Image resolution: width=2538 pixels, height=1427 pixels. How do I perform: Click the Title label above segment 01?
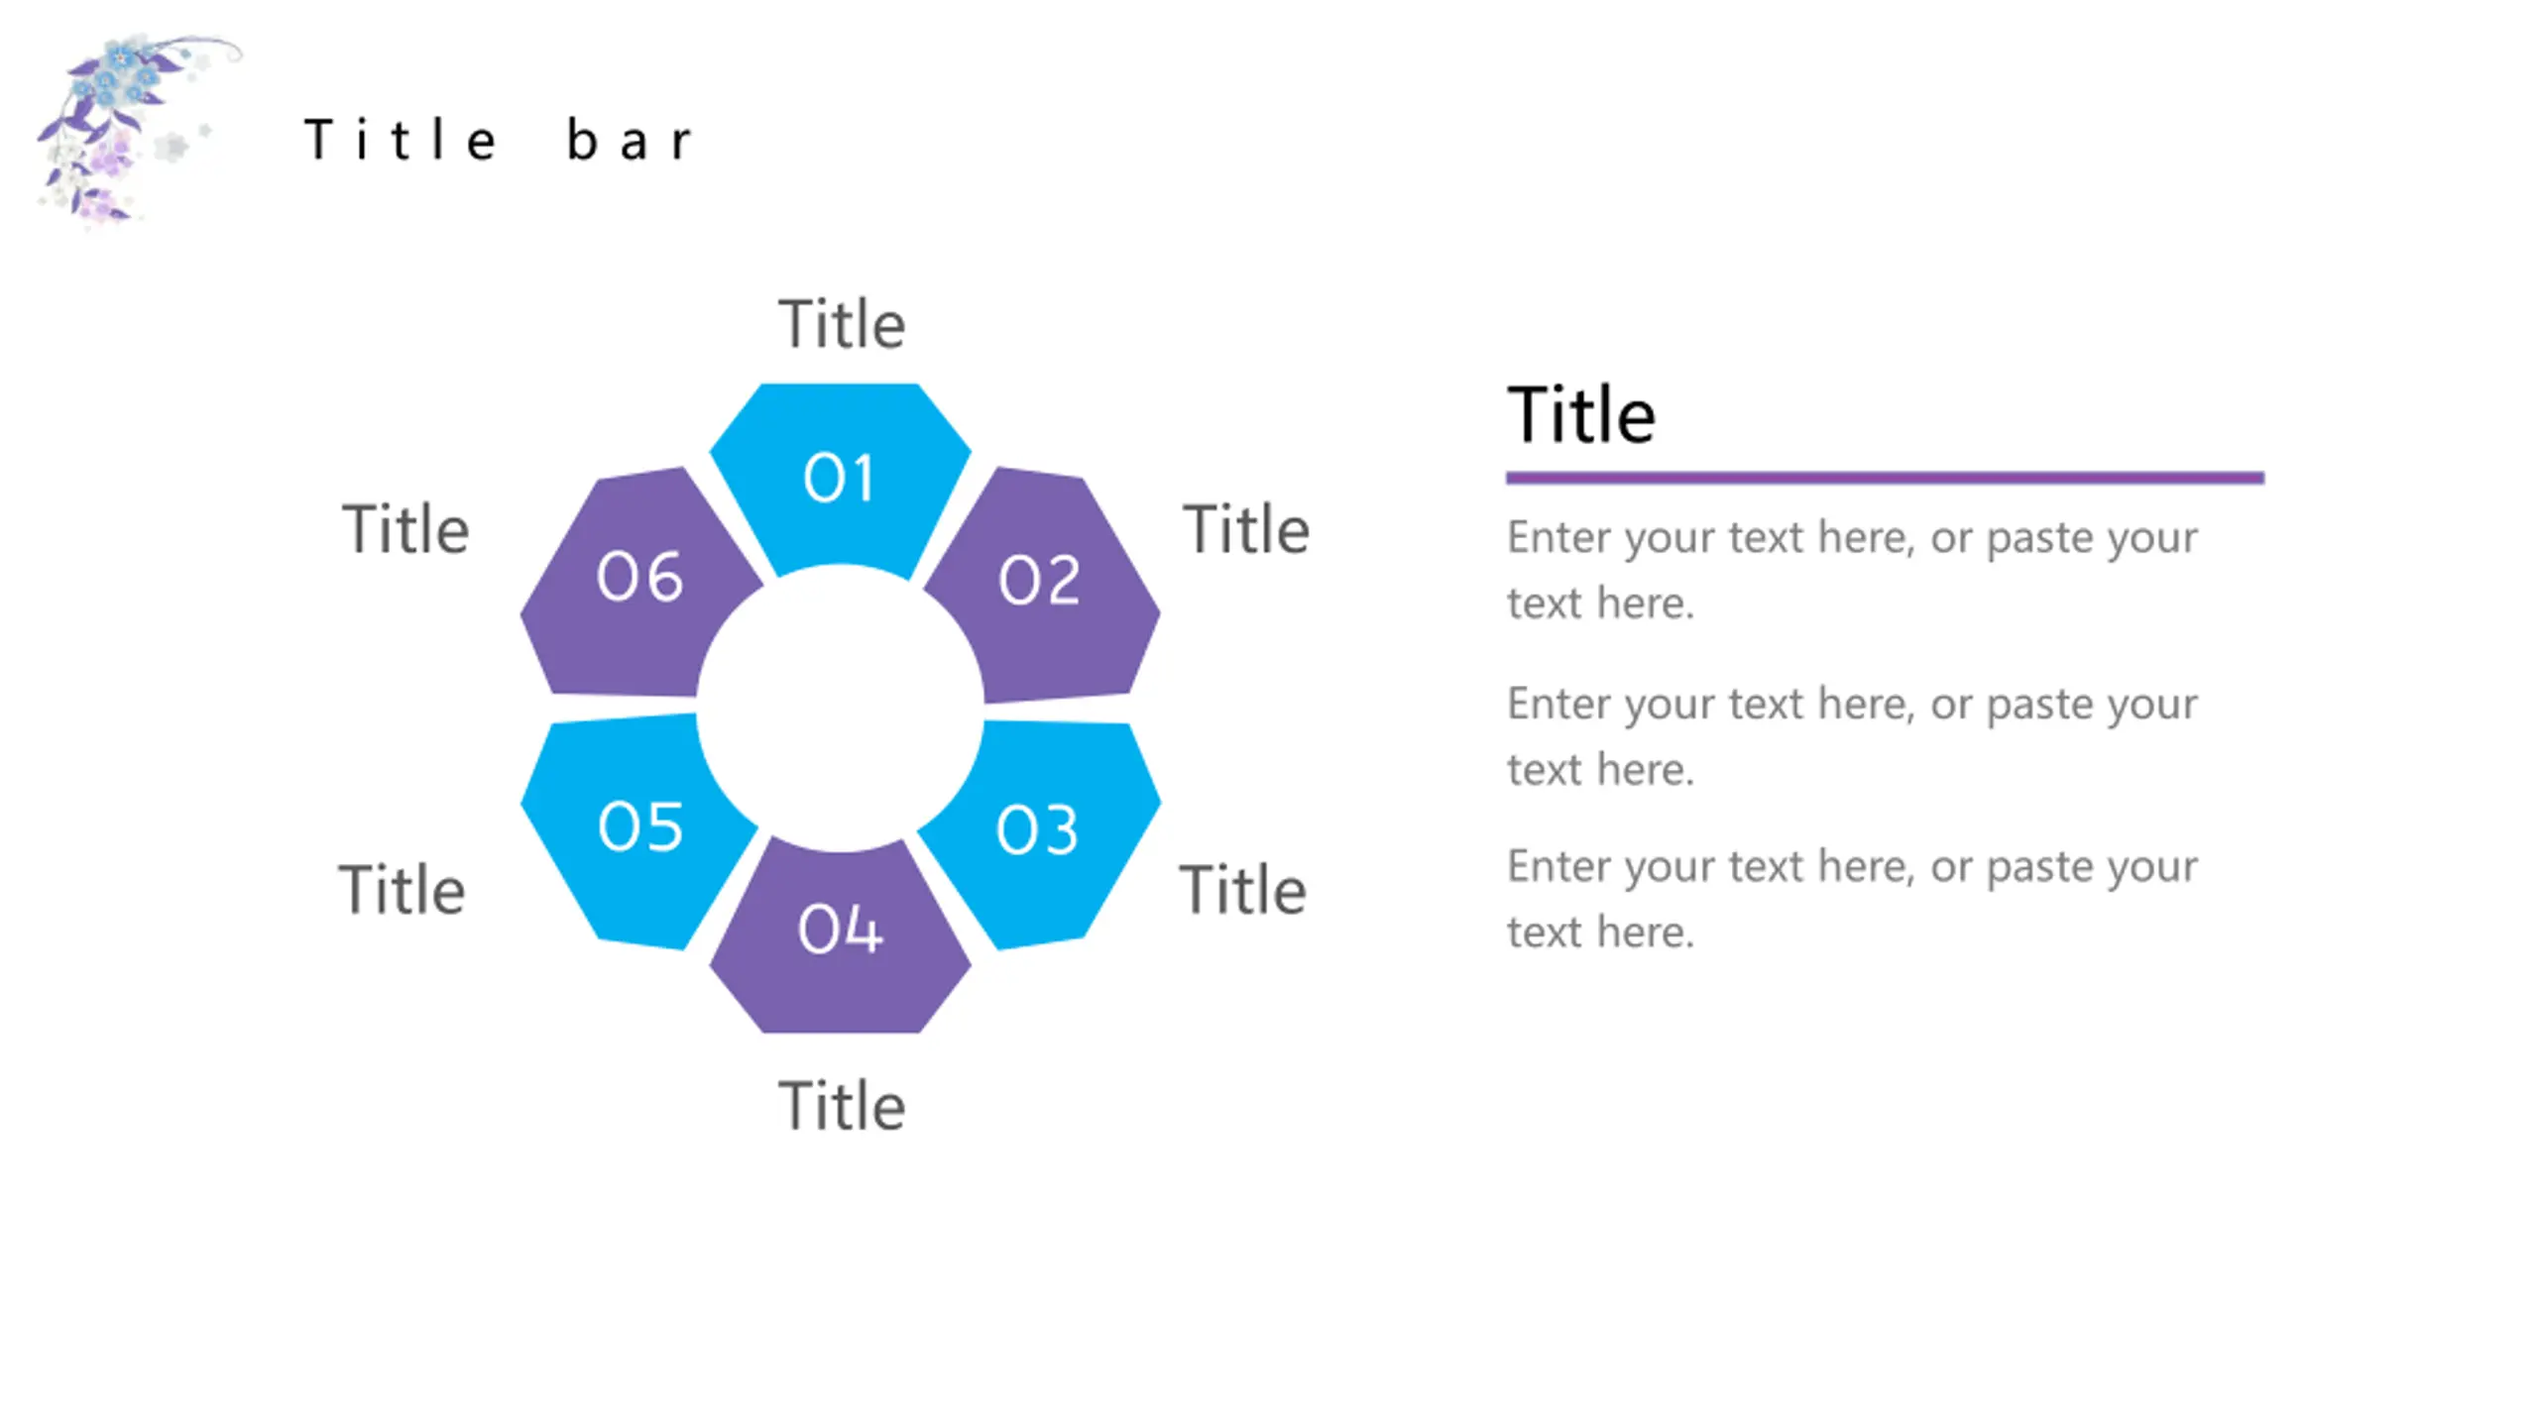(x=842, y=323)
